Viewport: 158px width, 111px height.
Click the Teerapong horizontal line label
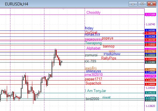point(93,43)
